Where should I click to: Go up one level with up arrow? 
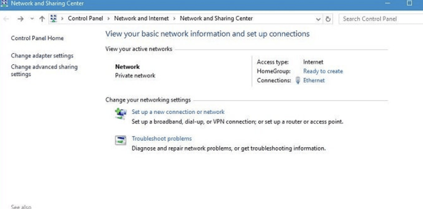click(42, 19)
